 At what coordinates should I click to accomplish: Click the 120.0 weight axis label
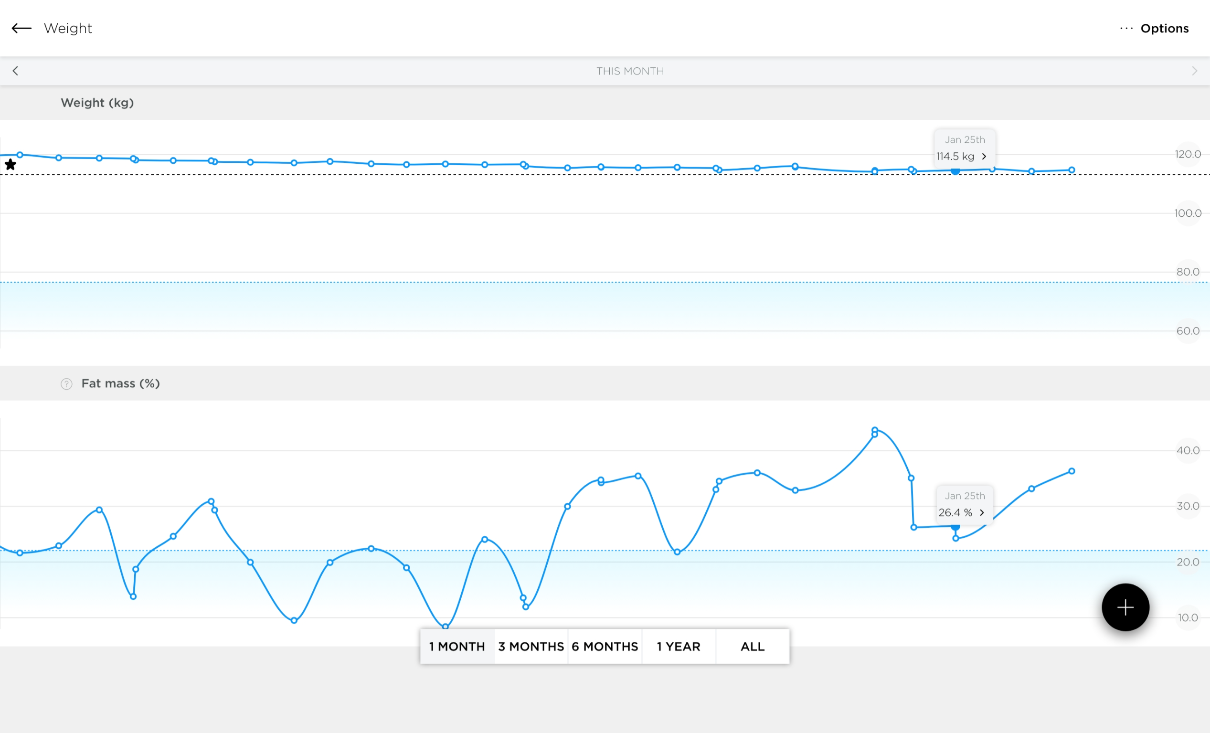coord(1188,154)
